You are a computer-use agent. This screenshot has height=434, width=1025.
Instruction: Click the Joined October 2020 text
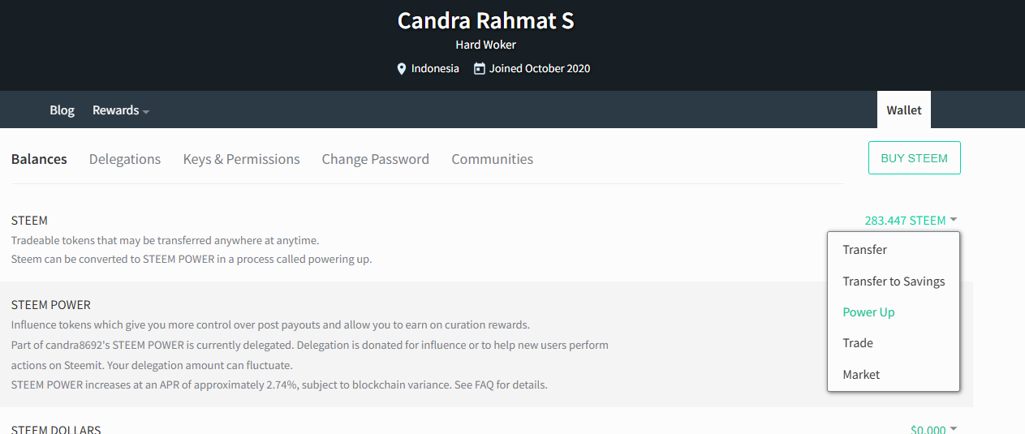tap(540, 69)
